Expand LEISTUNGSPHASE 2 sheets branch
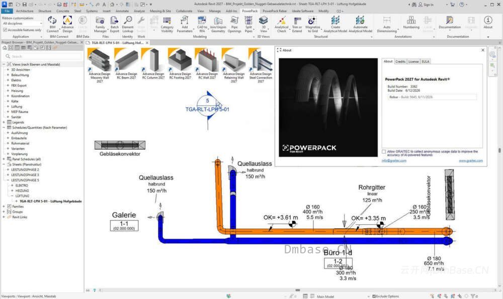 click(x=8, y=170)
